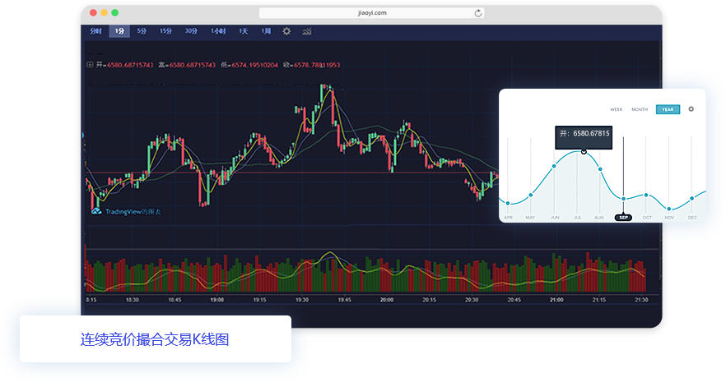Choose the 5分 interval
The image size is (726, 382).
142,31
